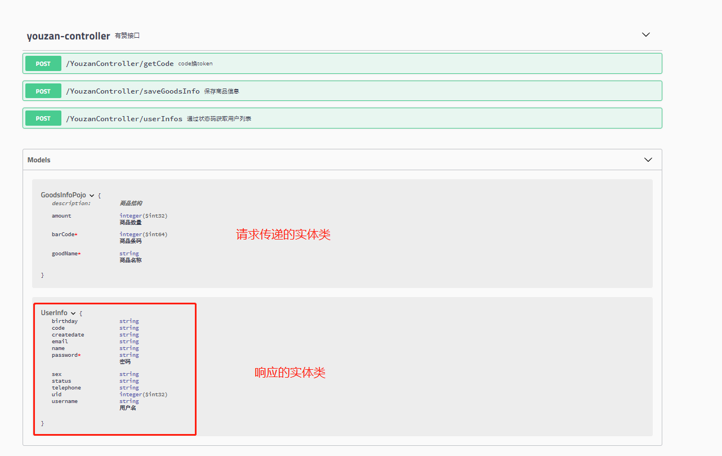The width and height of the screenshot is (722, 456).
Task: Click the '通过状态码获取用户列表' endpoint summary
Action: coord(219,119)
